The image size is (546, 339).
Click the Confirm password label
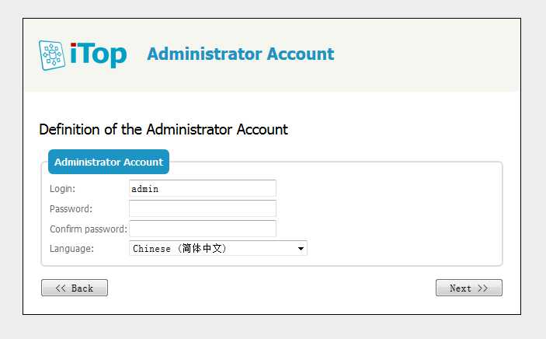(x=89, y=229)
